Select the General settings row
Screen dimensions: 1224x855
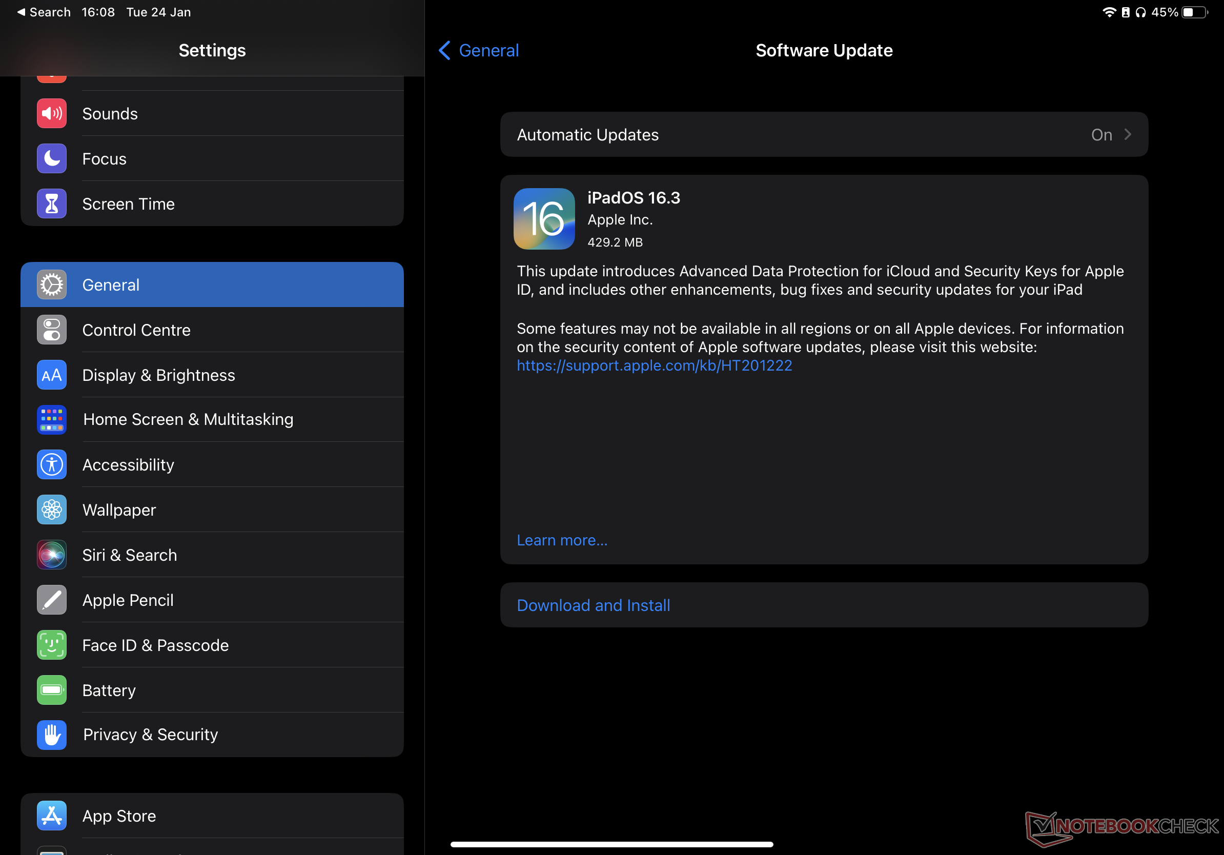point(212,284)
